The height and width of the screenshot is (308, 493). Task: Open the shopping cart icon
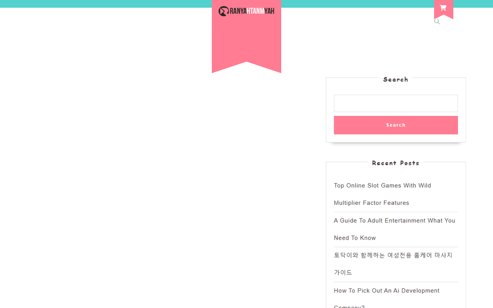click(x=443, y=8)
